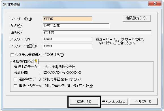Close the 利用者登録 dialog window
The height and width of the screenshot is (111, 164).
coord(155,4)
